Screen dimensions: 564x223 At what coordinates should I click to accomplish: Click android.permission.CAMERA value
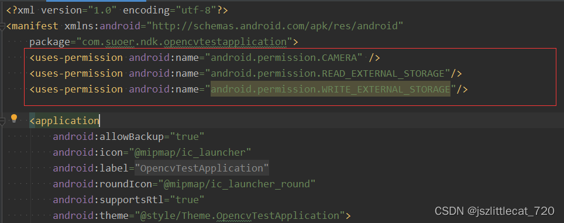tap(283, 57)
